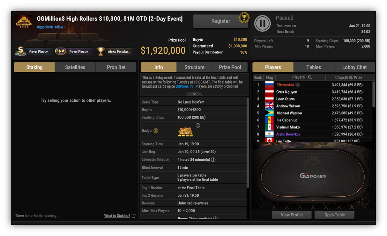Open the Structure tab
The image size is (387, 236).
pyautogui.click(x=194, y=67)
